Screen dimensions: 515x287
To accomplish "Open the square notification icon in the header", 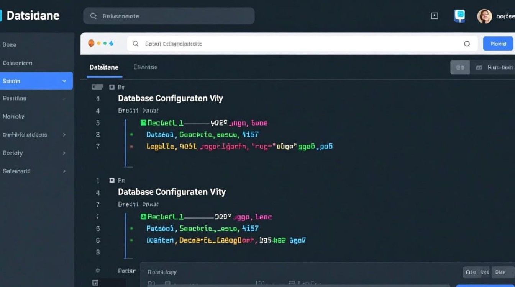I will tap(435, 16).
